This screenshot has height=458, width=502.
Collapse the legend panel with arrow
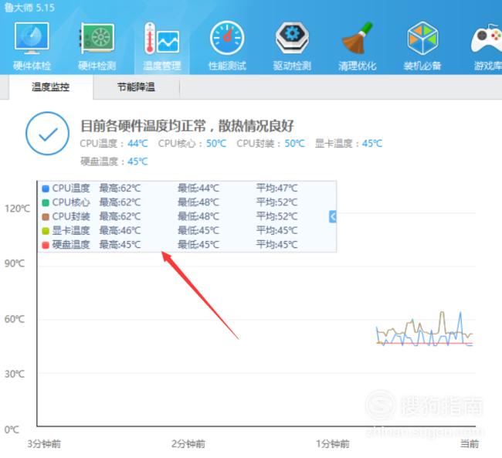pyautogui.click(x=333, y=216)
